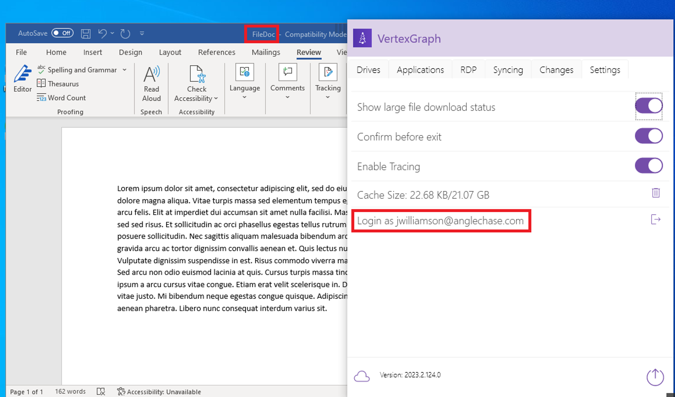Expand Check Accessibility dropdown arrow

click(x=216, y=98)
